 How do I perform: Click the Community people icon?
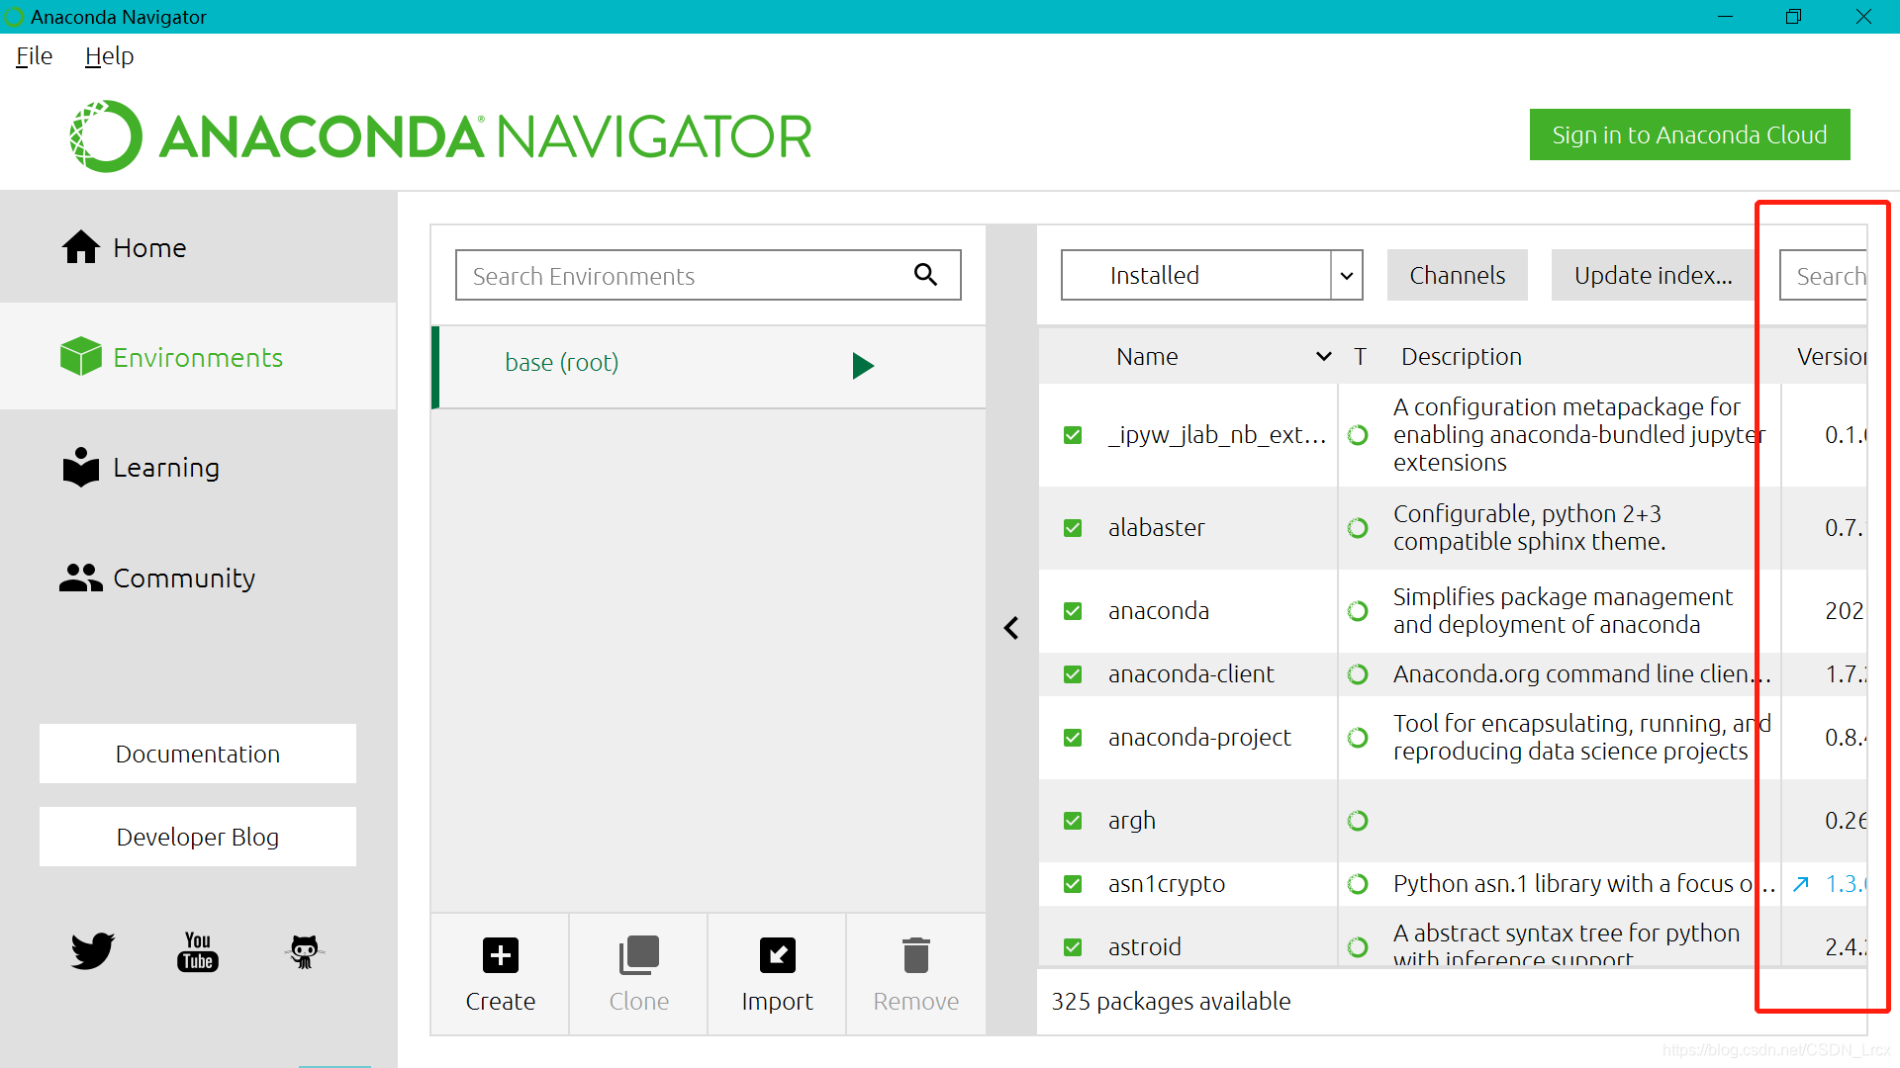[x=81, y=578]
